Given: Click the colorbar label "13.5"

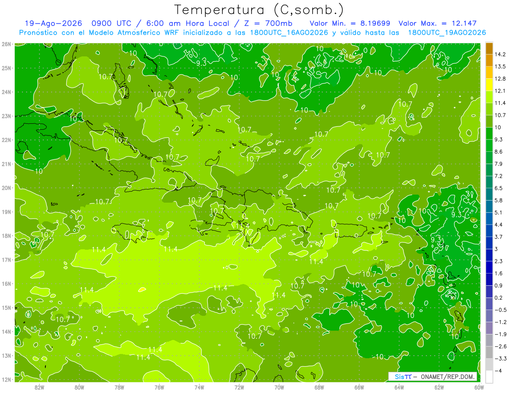Looking at the screenshot, I should pos(500,67).
